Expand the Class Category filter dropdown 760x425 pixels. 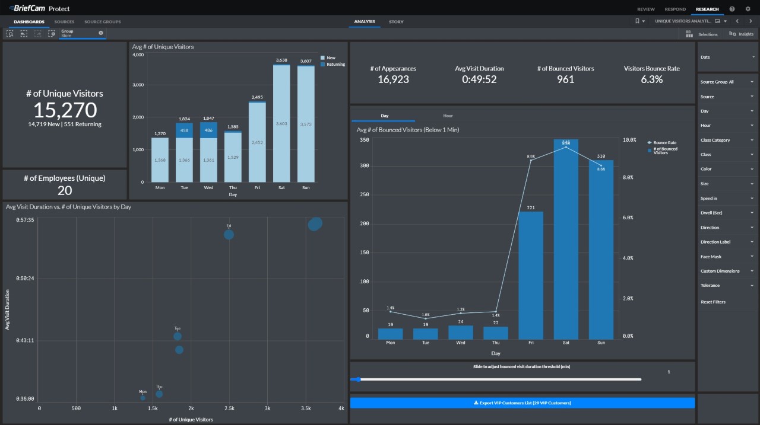726,140
